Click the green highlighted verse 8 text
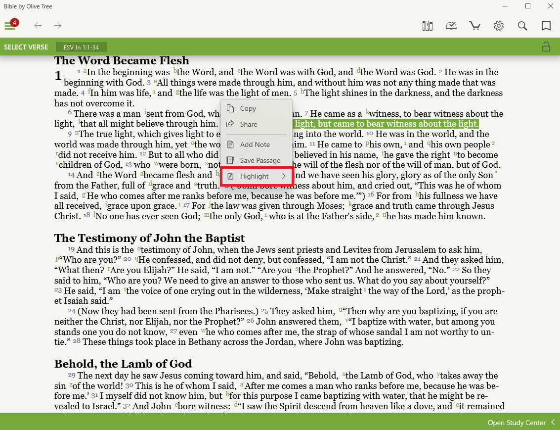 point(386,124)
